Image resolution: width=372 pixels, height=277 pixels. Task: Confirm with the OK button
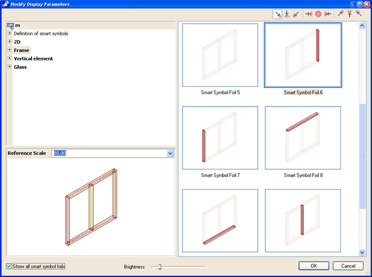click(x=314, y=266)
